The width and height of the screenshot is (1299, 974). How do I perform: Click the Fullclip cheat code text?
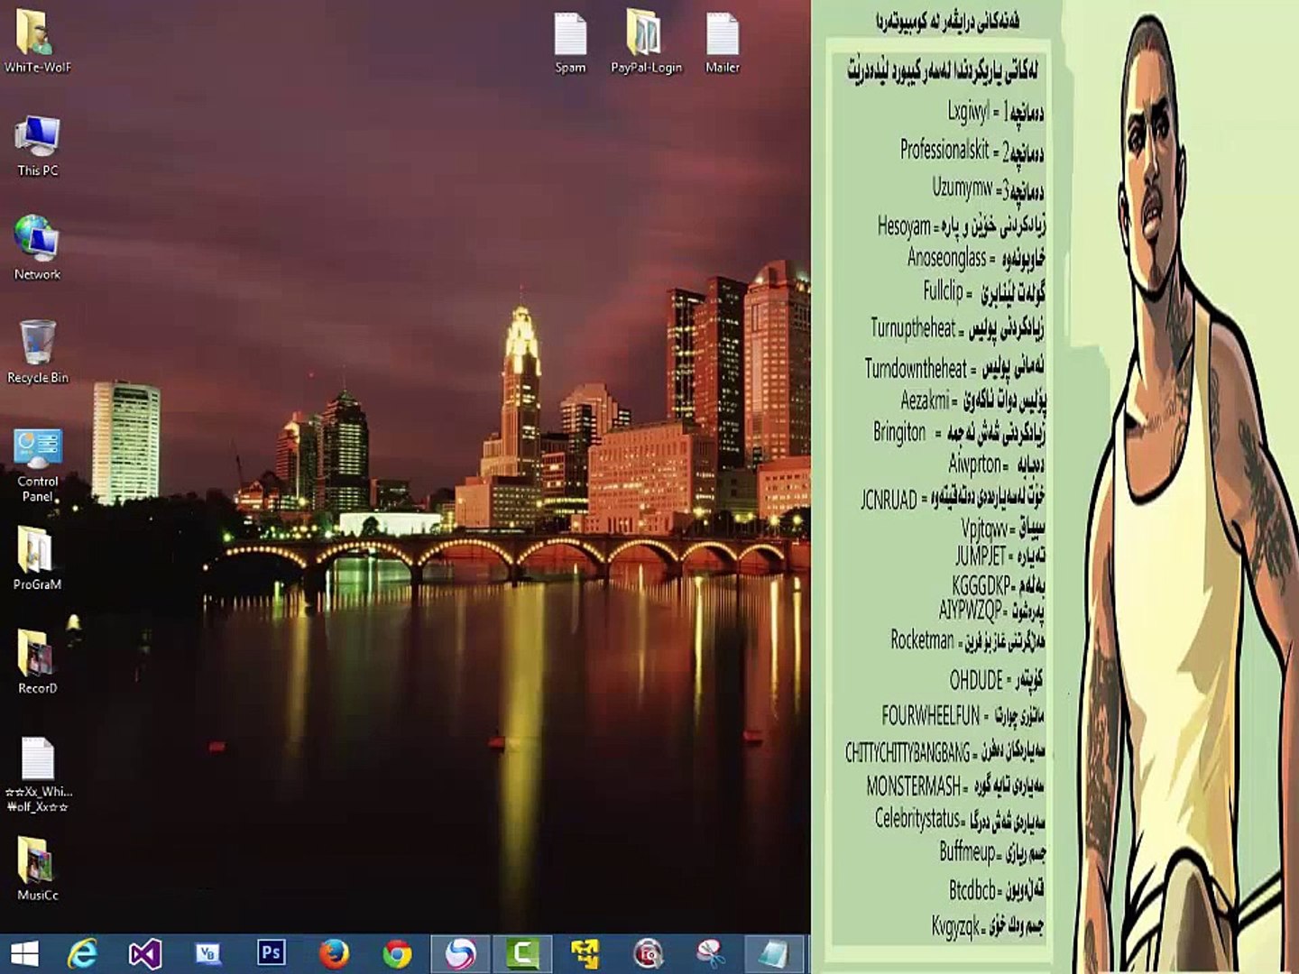943,291
